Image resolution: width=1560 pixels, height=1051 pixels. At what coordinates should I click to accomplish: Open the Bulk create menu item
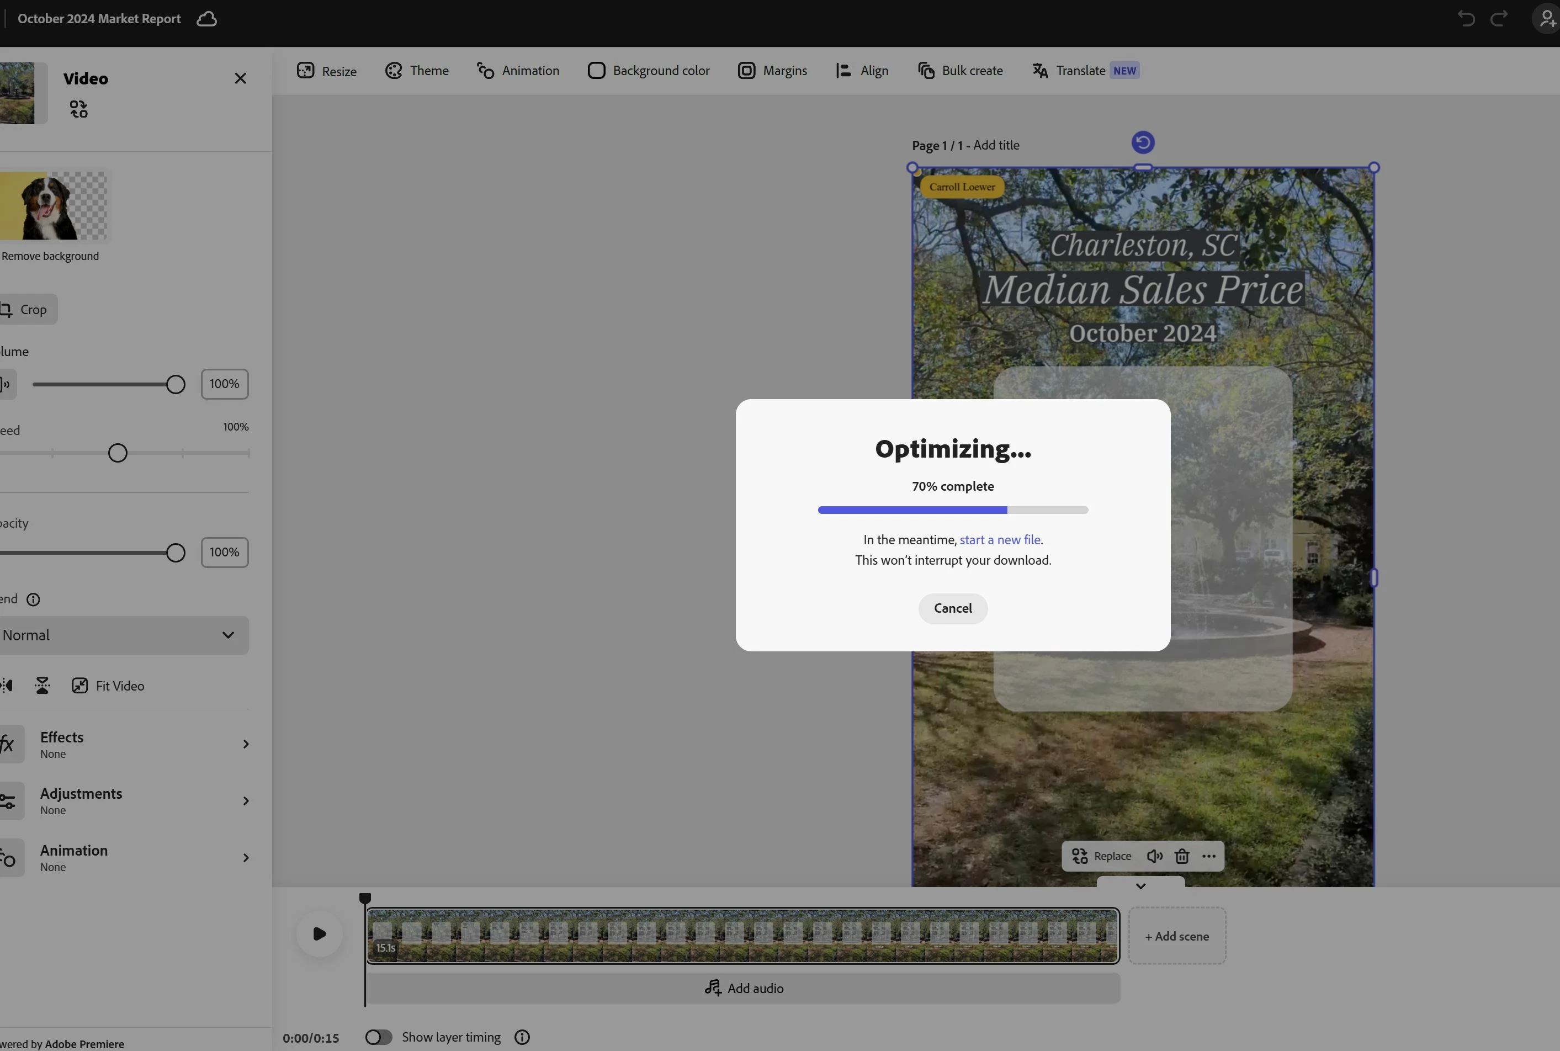click(961, 71)
